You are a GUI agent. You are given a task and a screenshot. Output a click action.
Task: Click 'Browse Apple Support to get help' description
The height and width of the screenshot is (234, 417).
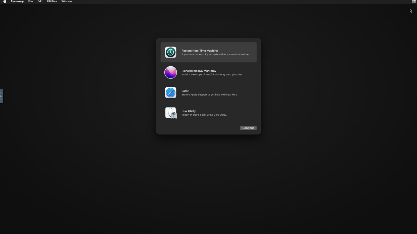point(209,95)
